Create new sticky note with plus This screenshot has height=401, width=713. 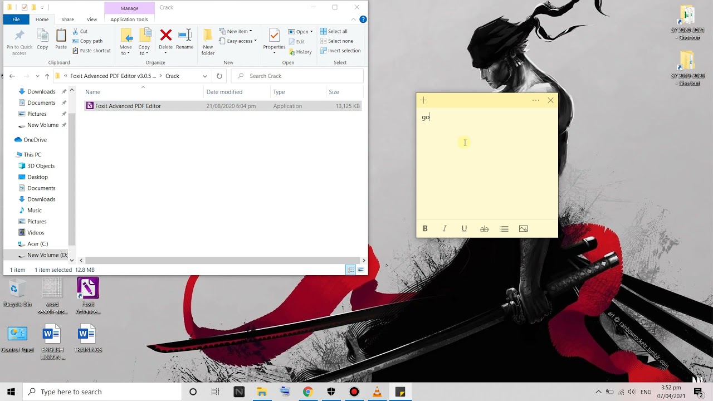[423, 100]
